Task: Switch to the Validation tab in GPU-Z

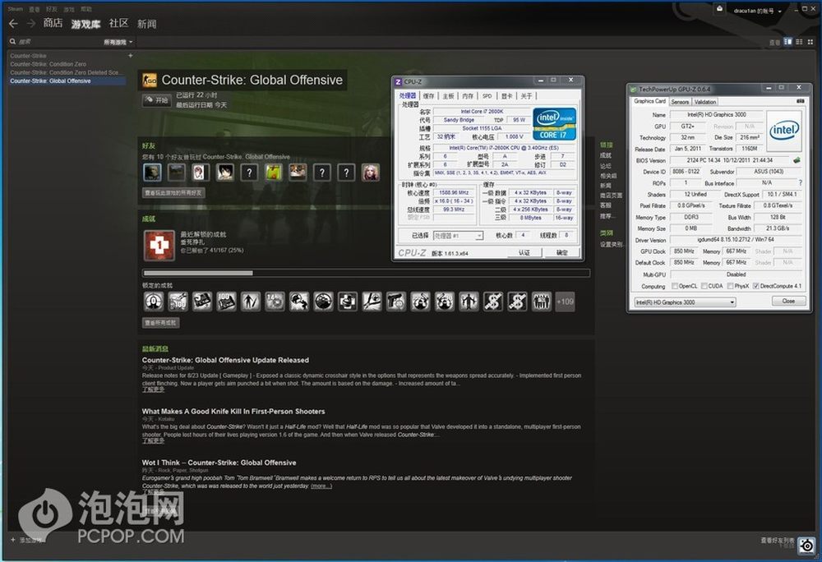Action: (705, 102)
